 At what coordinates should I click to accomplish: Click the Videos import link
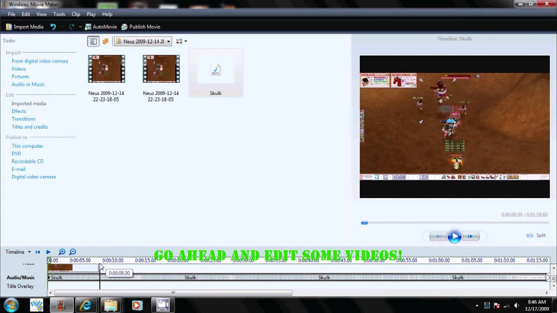pos(19,69)
